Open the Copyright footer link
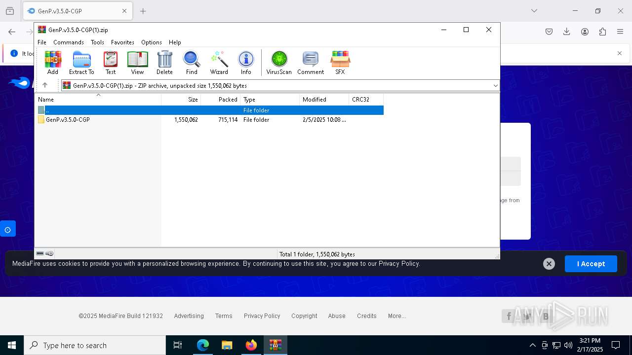Image resolution: width=632 pixels, height=355 pixels. click(x=304, y=316)
